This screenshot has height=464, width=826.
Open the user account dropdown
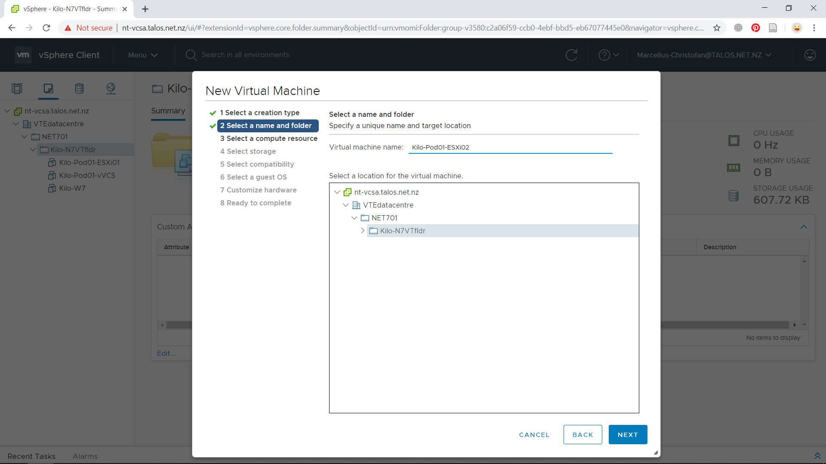coord(704,55)
